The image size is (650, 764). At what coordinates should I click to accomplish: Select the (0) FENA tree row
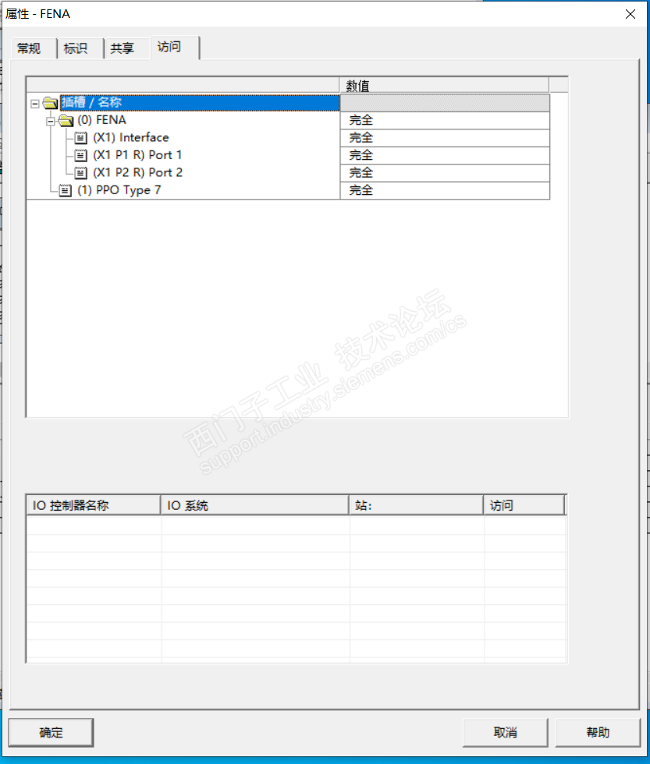point(101,120)
